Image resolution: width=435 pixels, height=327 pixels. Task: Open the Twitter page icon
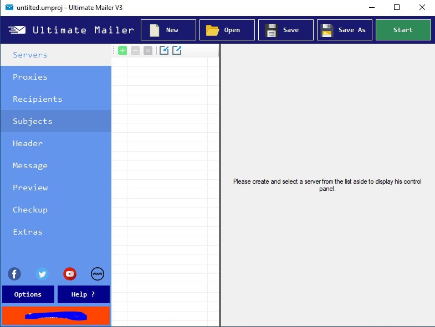[42, 274]
